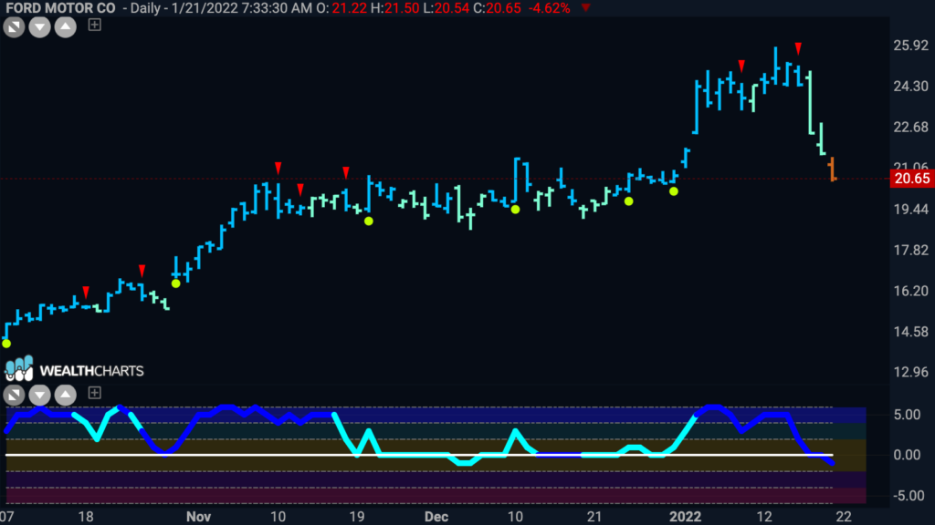Click the Nov label on the date axis
The width and height of the screenshot is (935, 525).
pyautogui.click(x=198, y=517)
